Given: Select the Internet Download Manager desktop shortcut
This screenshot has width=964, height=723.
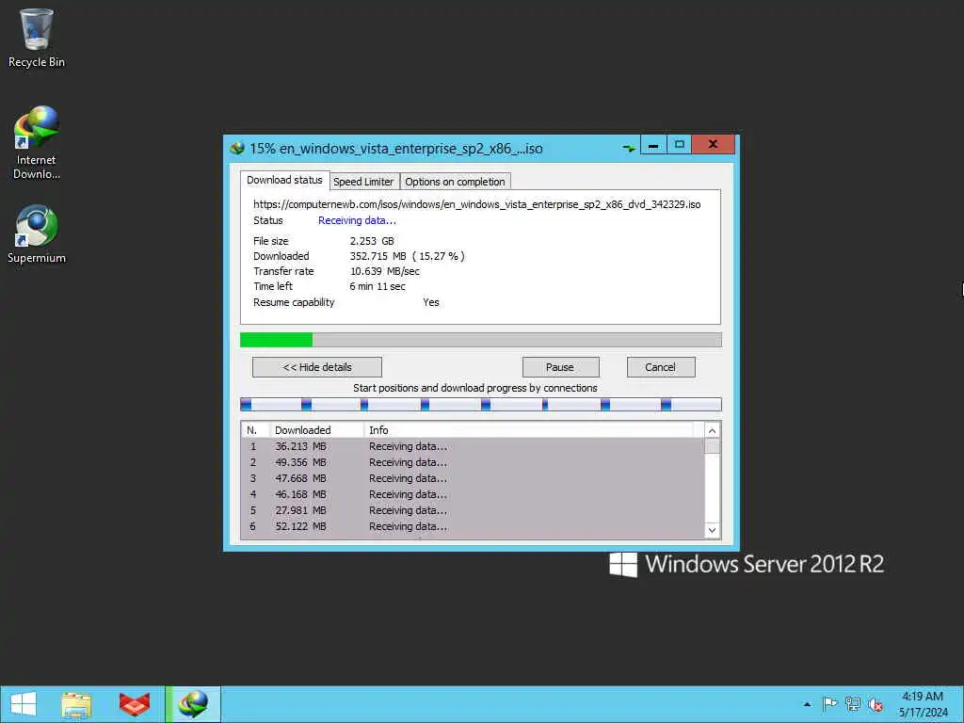Looking at the screenshot, I should (x=37, y=143).
